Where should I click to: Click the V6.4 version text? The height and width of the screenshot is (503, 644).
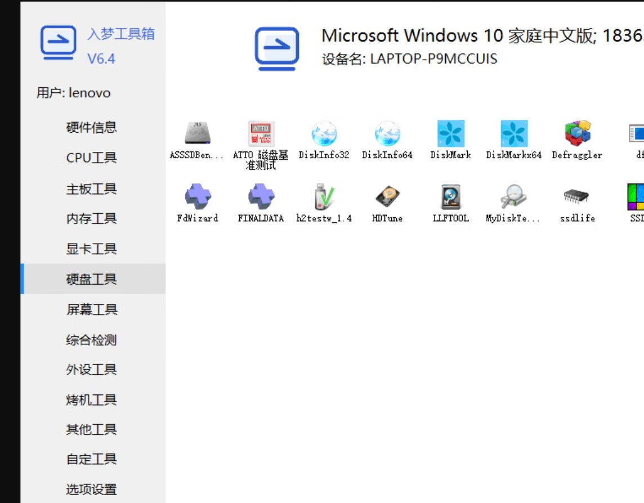pos(101,59)
